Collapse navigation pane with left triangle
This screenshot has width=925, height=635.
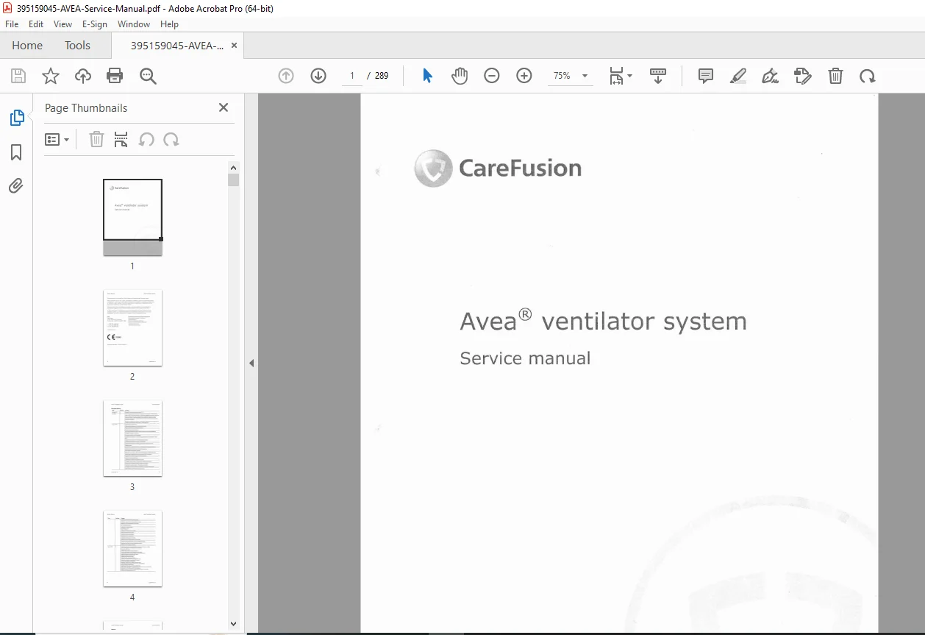click(x=251, y=363)
